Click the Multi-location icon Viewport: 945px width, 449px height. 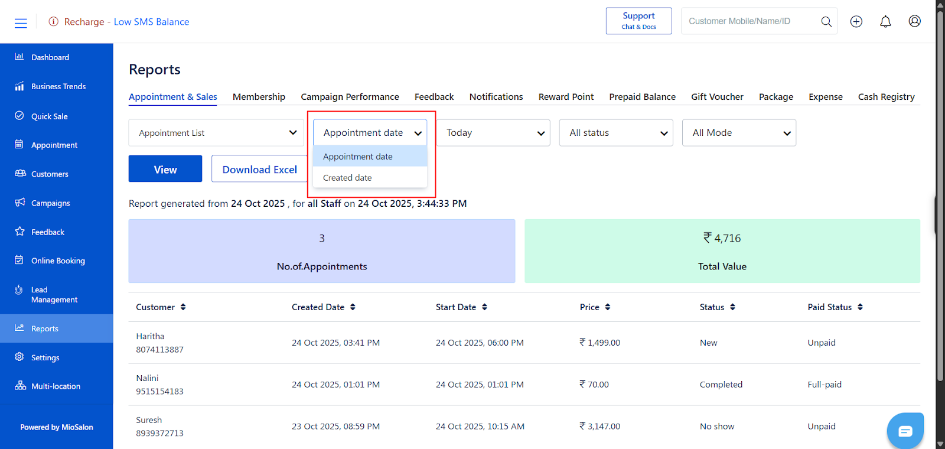tap(20, 386)
